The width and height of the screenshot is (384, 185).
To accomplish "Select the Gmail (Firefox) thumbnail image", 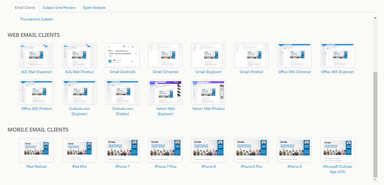I will coord(251,55).
